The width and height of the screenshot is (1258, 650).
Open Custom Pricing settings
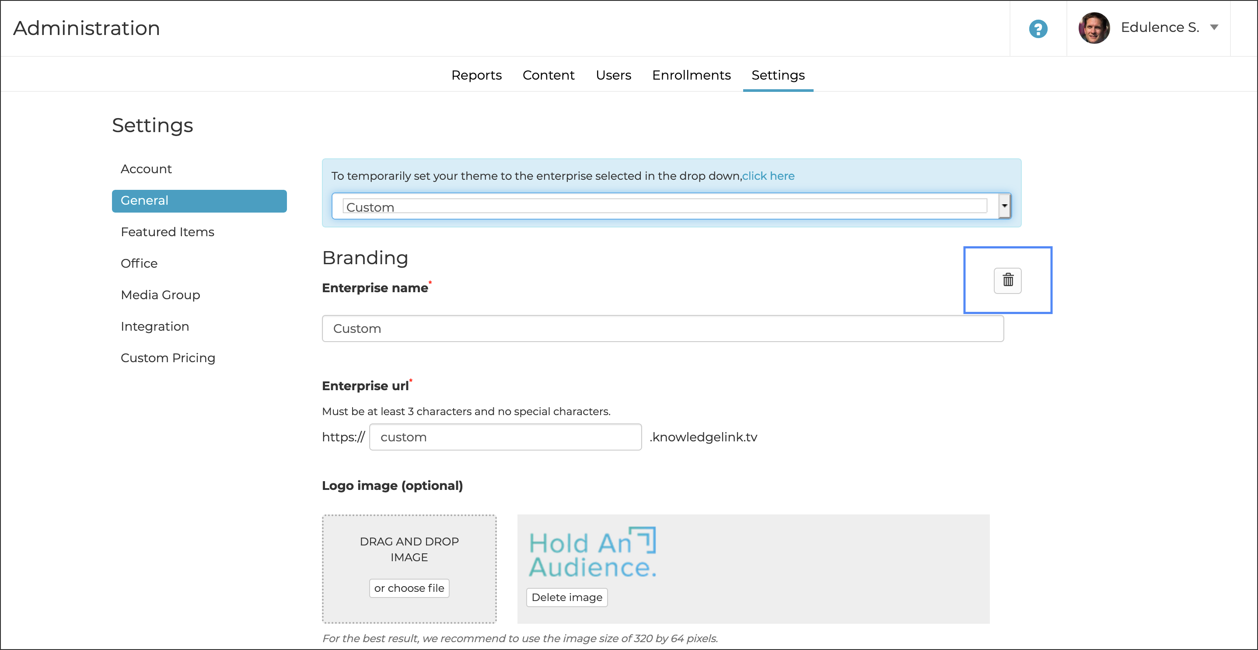168,358
